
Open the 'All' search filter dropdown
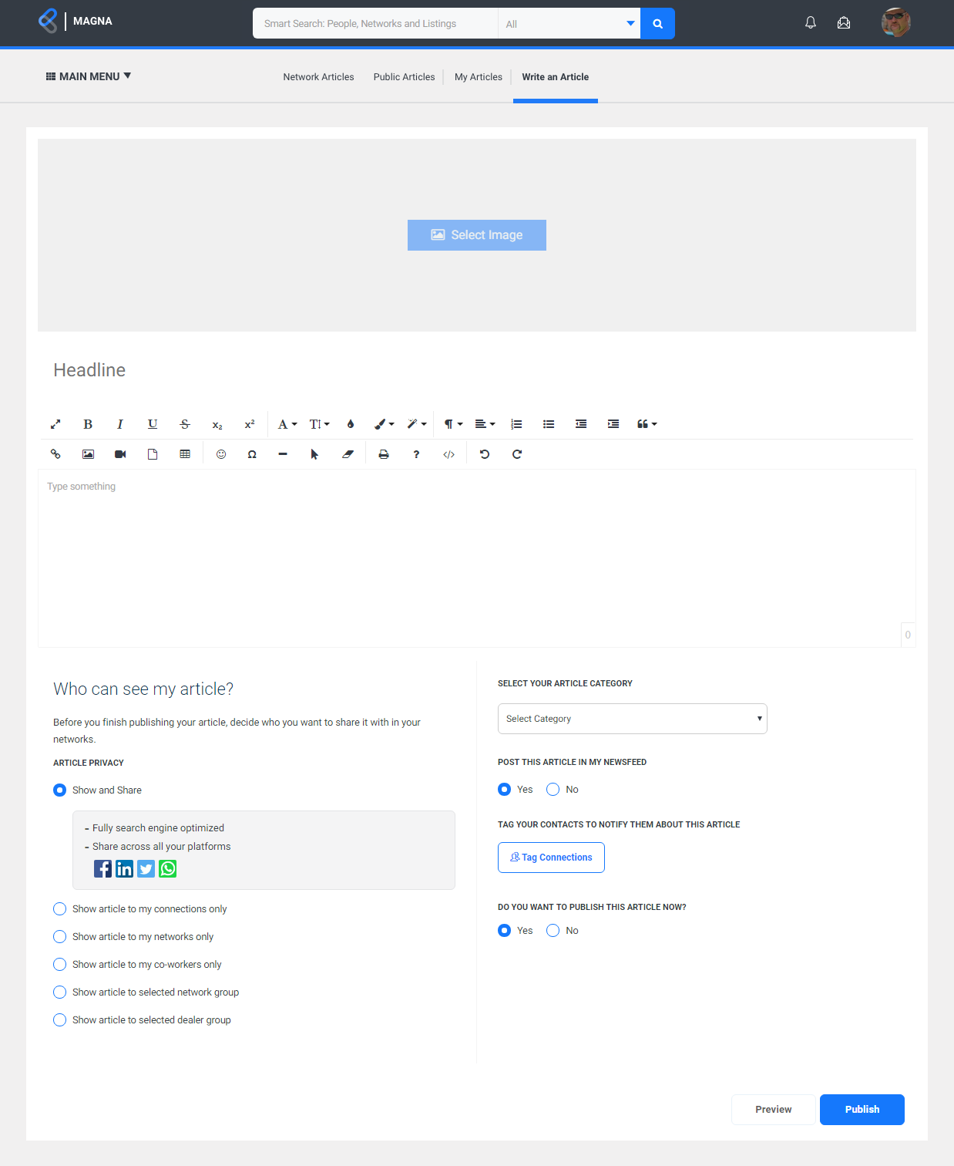(569, 23)
